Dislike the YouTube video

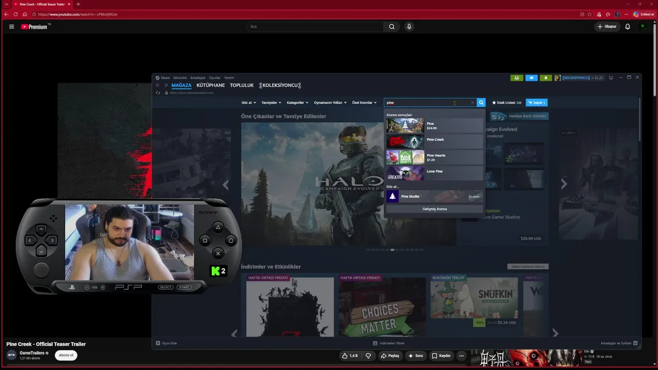tap(368, 356)
